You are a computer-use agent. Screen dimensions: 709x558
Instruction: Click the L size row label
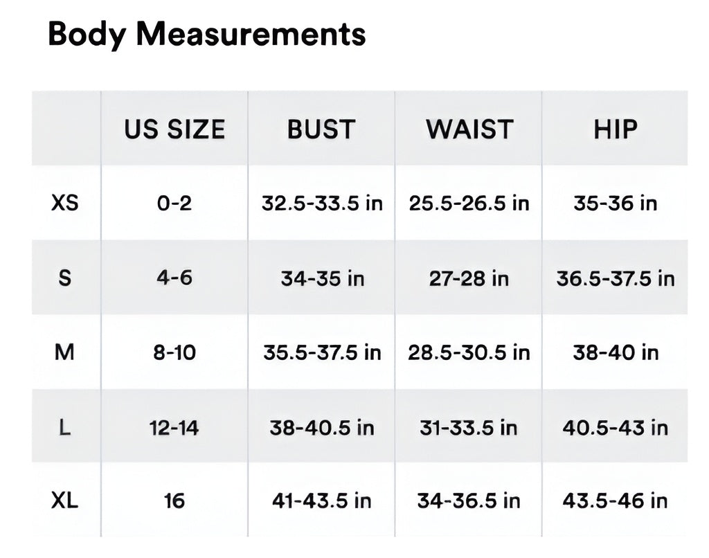click(x=65, y=427)
